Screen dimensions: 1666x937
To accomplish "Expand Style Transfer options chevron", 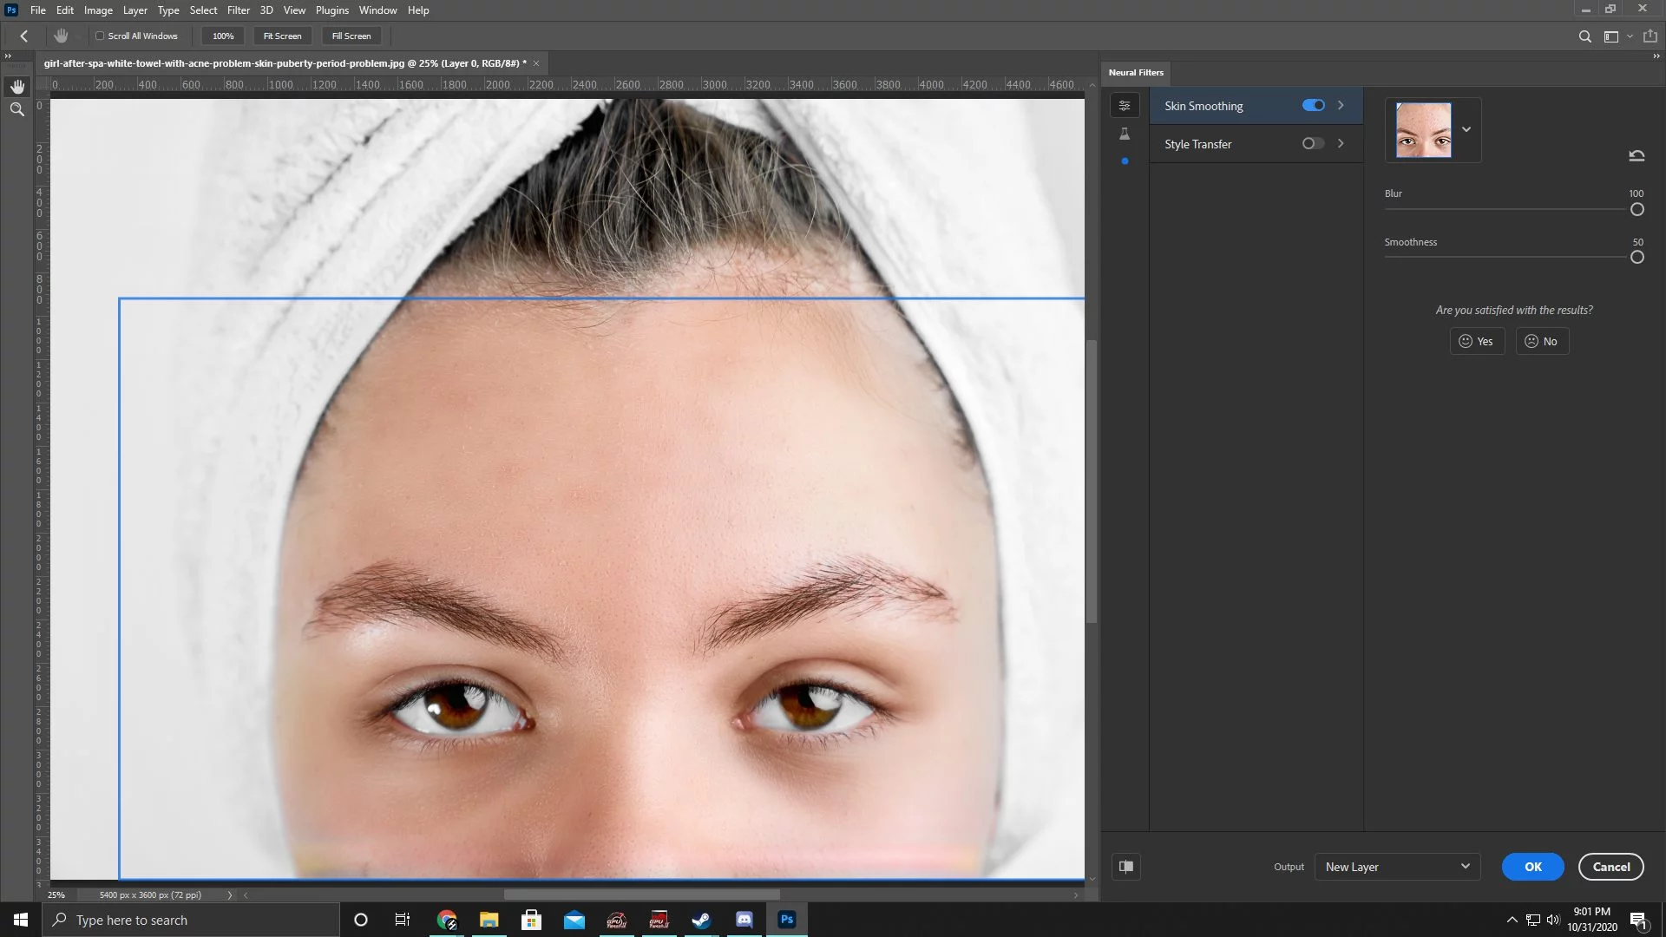I will [1341, 144].
